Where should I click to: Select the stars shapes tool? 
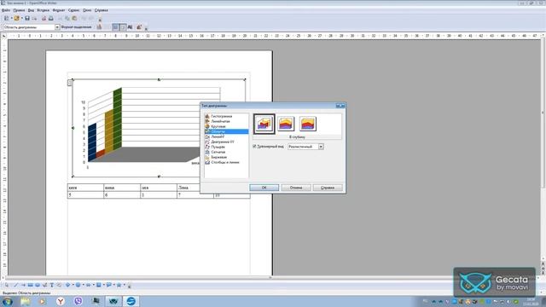coord(119,285)
